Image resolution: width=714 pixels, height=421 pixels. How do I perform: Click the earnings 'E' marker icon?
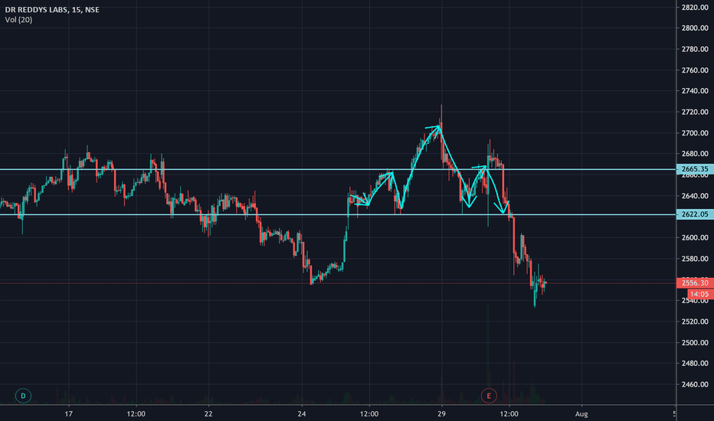tap(489, 396)
